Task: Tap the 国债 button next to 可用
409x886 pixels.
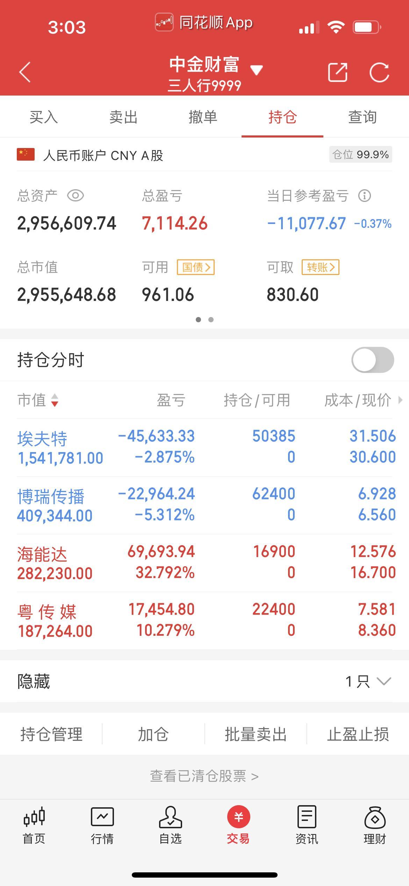Action: [196, 267]
